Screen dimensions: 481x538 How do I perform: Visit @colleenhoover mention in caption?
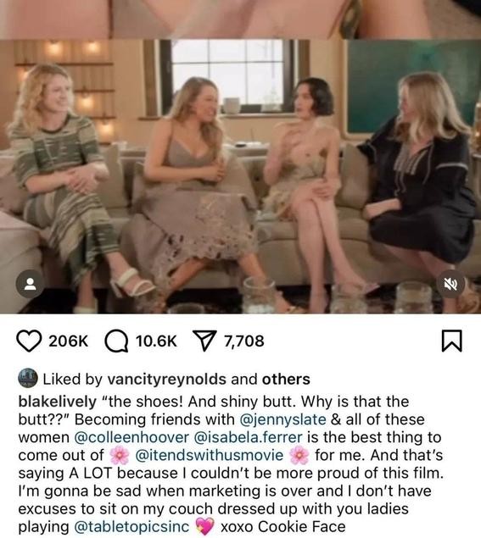tap(131, 437)
